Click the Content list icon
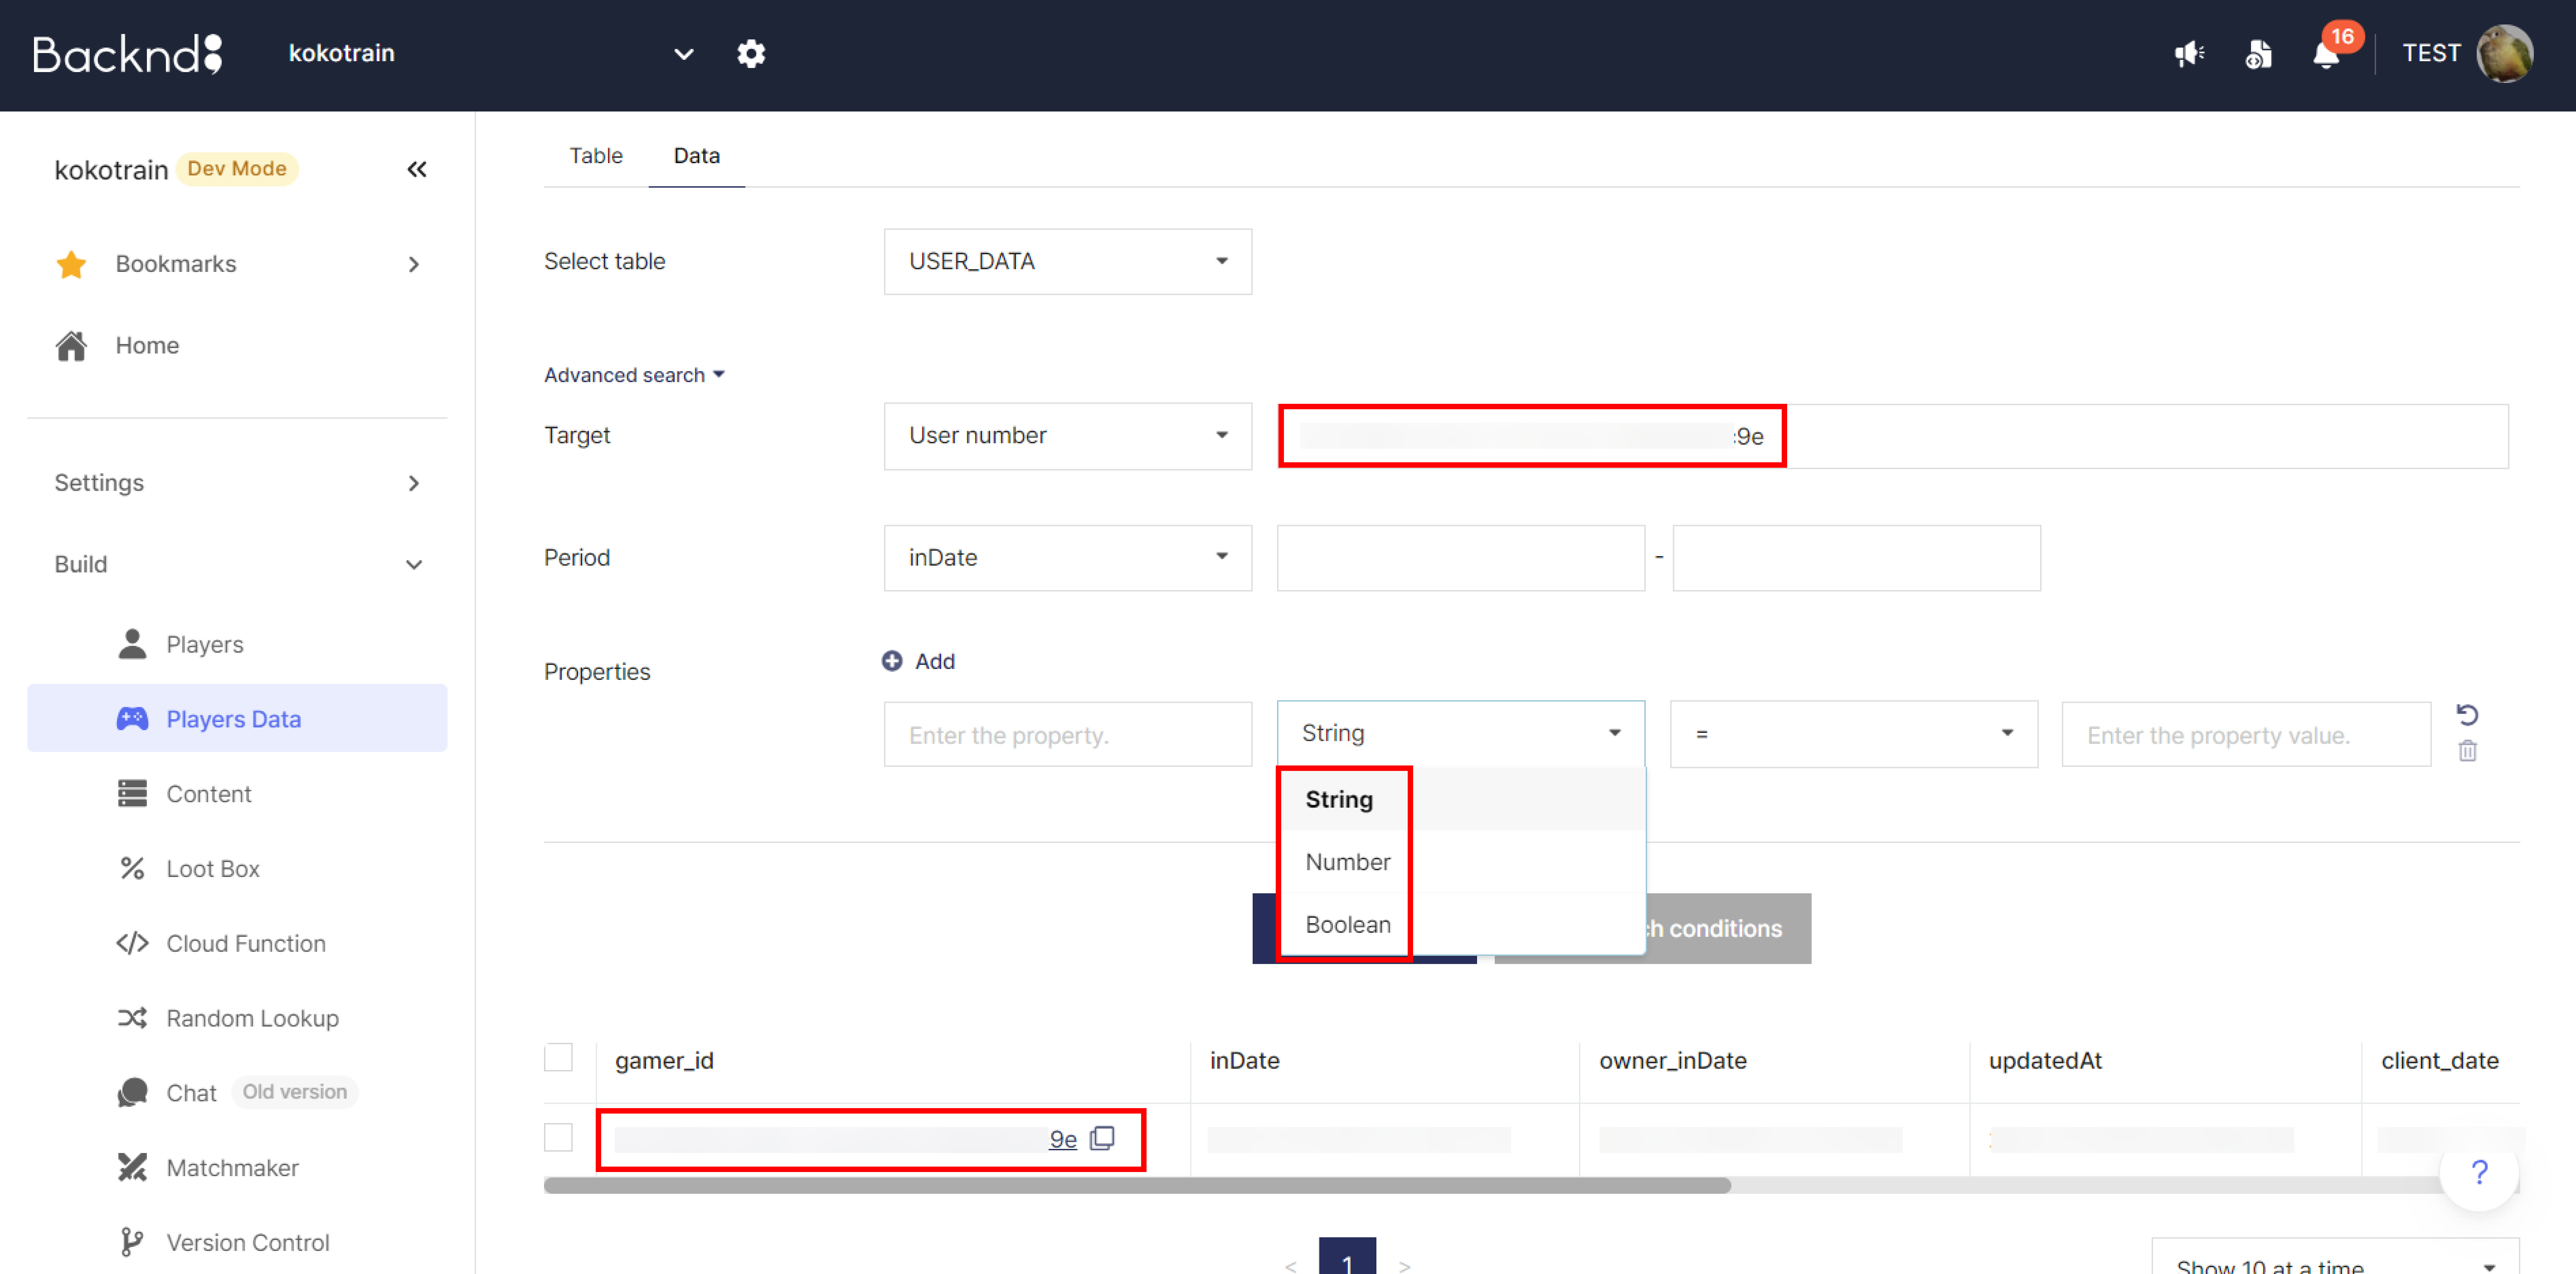This screenshot has width=2576, height=1274. coord(132,793)
